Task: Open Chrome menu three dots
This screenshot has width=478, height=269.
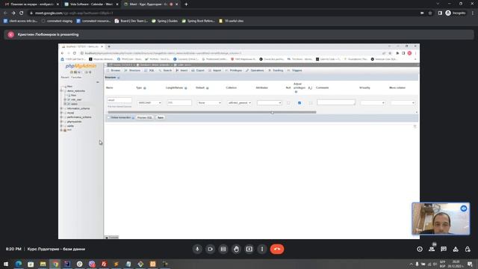Action: [473, 13]
